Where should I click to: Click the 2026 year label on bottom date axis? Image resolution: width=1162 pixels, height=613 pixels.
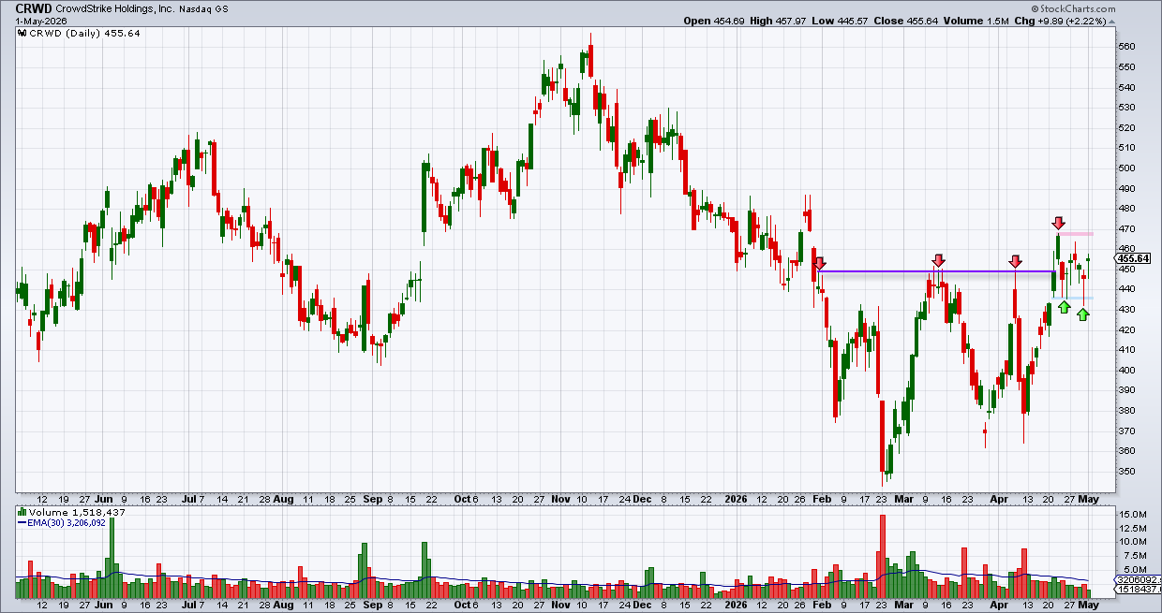coord(738,606)
